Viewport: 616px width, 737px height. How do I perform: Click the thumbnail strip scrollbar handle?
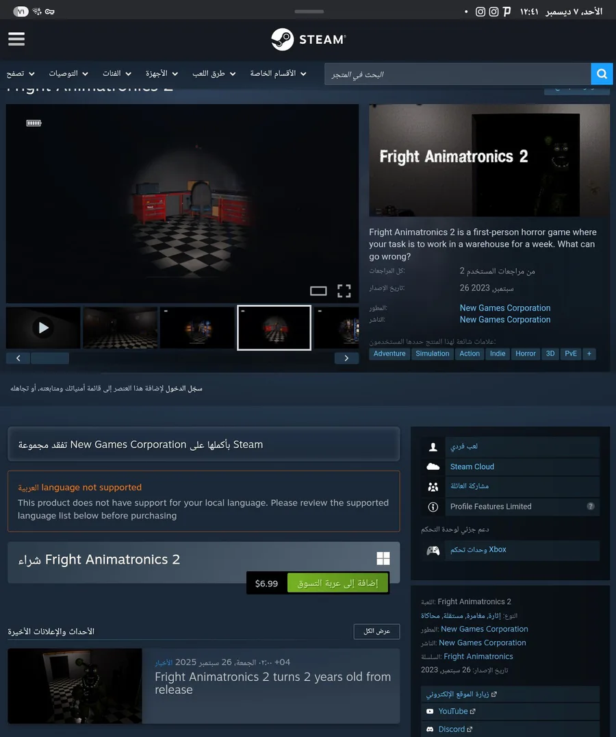pyautogui.click(x=50, y=358)
